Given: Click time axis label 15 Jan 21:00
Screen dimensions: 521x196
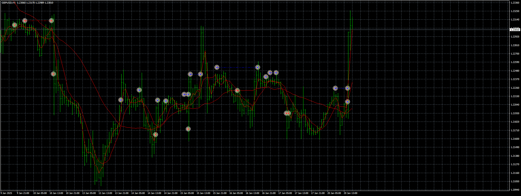Looking at the screenshot, I should point(220,193).
